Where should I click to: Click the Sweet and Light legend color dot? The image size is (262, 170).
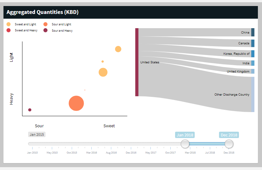9,24
